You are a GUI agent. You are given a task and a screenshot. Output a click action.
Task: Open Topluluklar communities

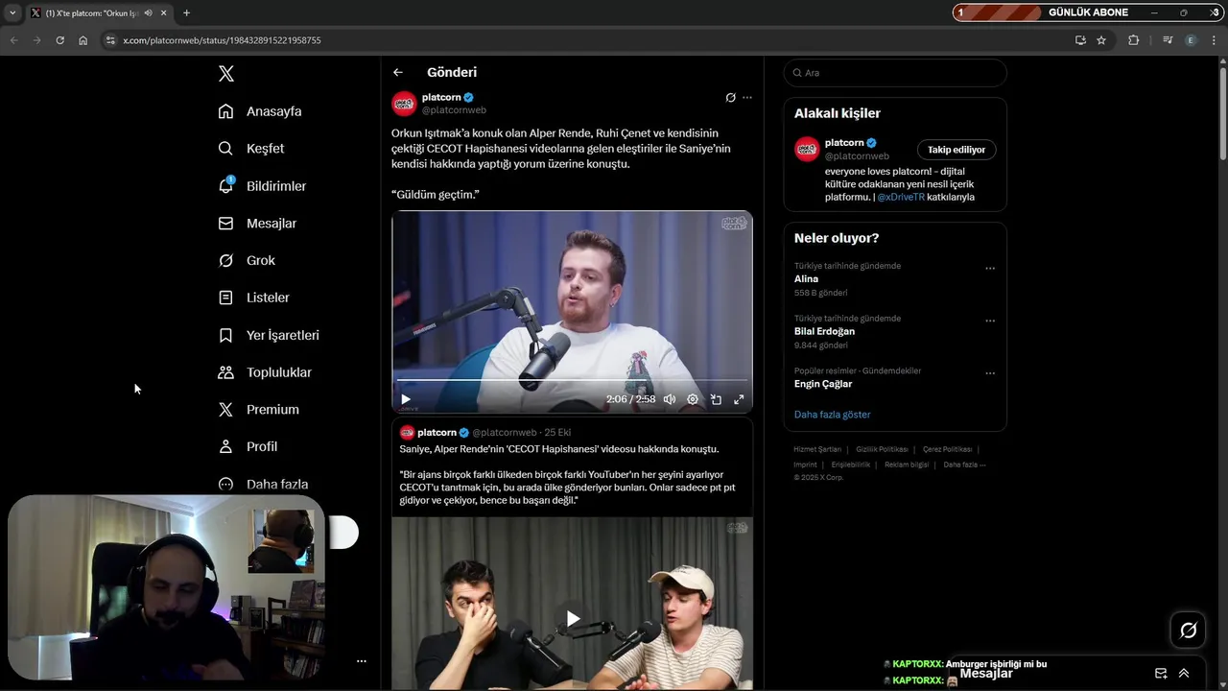pyautogui.click(x=265, y=372)
